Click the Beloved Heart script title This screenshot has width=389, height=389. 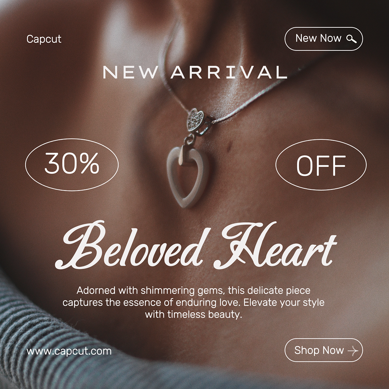coord(196,245)
